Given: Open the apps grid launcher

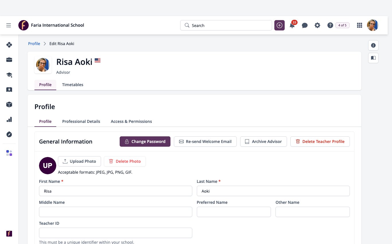Looking at the screenshot, I should tap(359, 25).
